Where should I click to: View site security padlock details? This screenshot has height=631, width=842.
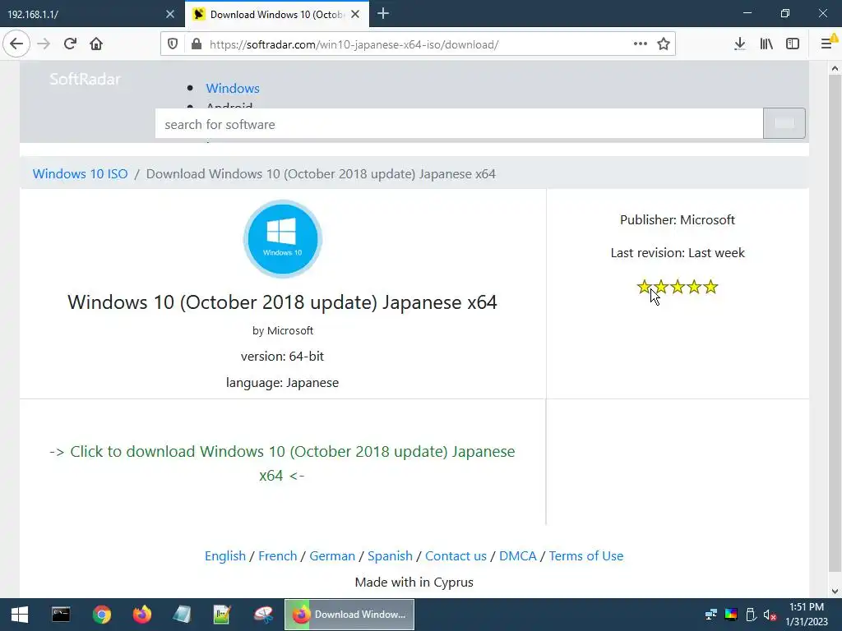click(x=197, y=44)
